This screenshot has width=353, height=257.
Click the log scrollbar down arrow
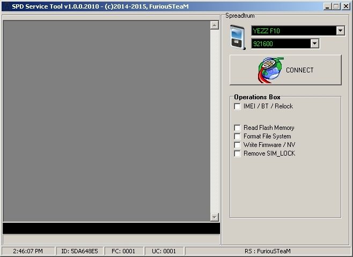[x=215, y=217]
